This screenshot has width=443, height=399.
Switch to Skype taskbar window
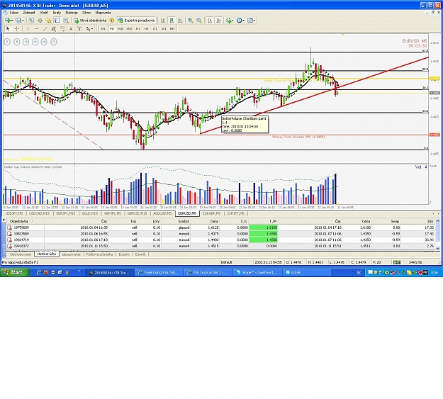[257, 272]
